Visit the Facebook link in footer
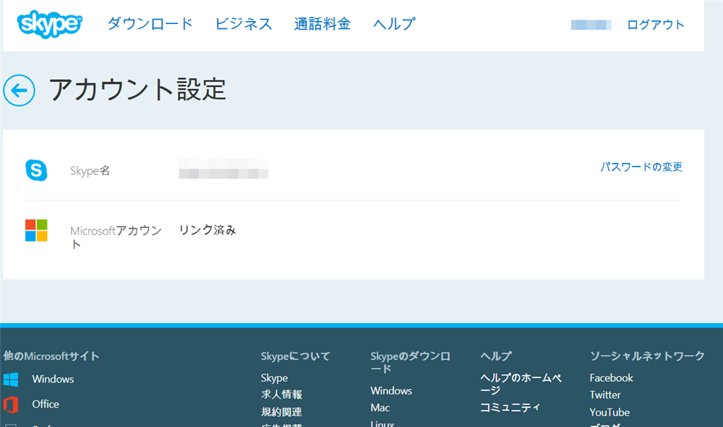Image resolution: width=723 pixels, height=427 pixels. tap(611, 378)
